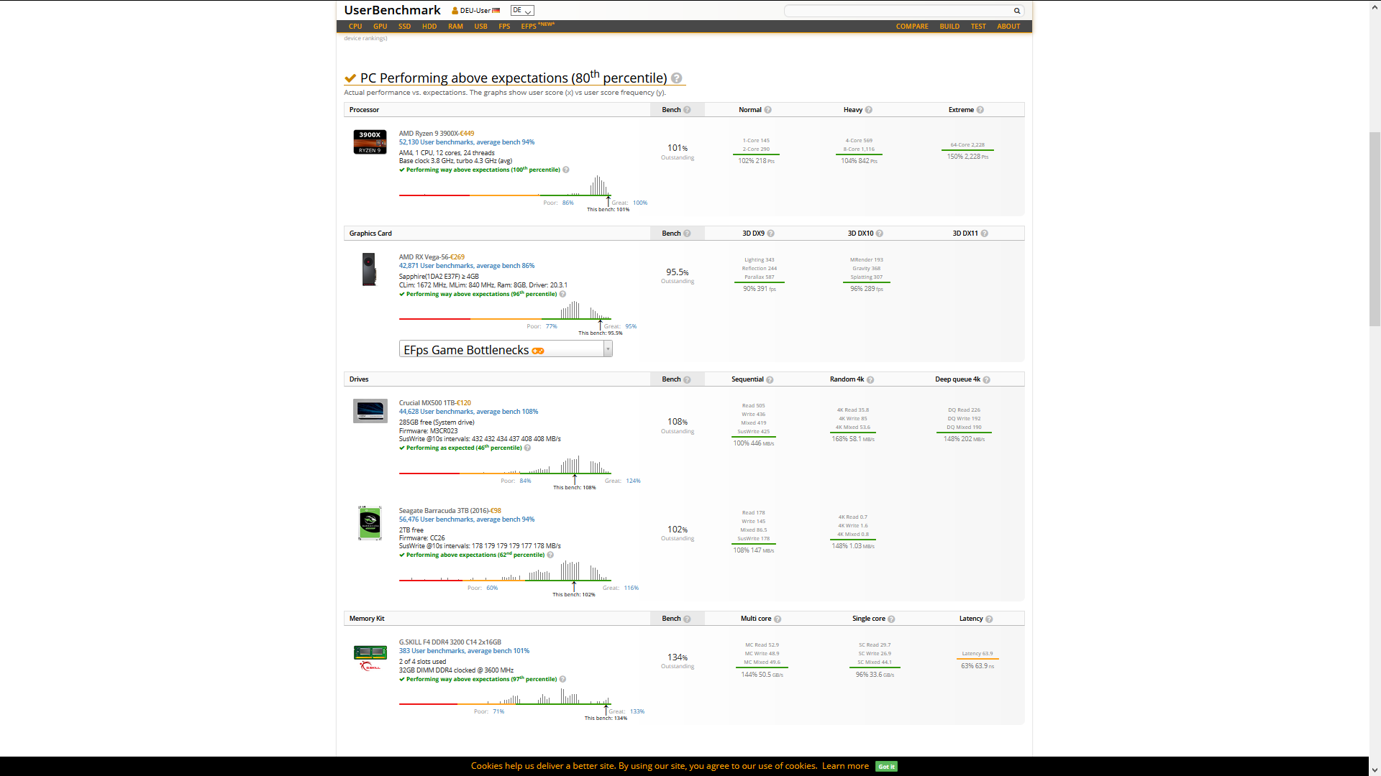
Task: Expand the EFps Game Bottlenecks dropdown
Action: coord(608,349)
